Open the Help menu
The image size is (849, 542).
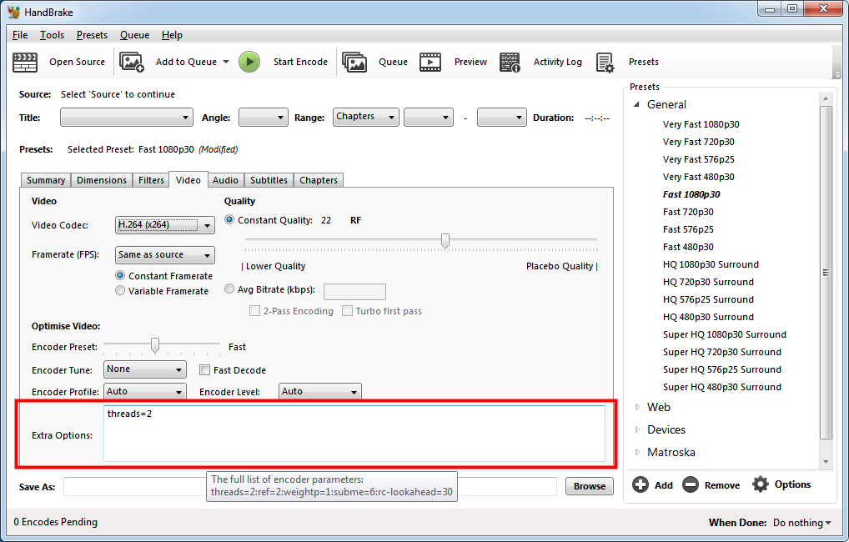coord(172,35)
